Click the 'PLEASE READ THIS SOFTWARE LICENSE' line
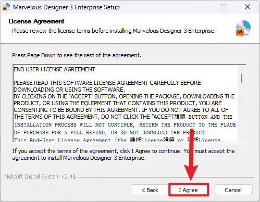This screenshot has height=202, width=260. pos(107,83)
